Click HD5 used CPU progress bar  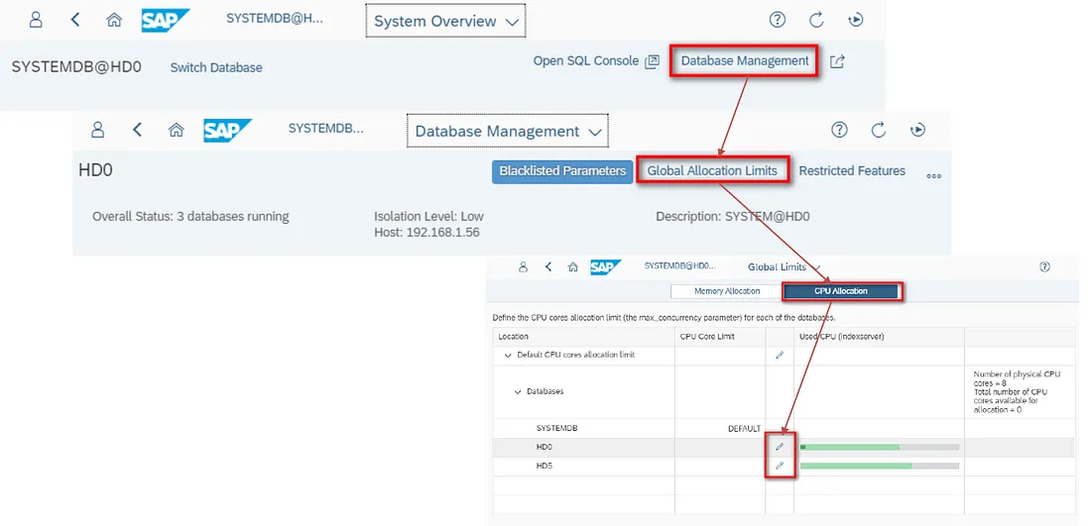pyautogui.click(x=880, y=466)
